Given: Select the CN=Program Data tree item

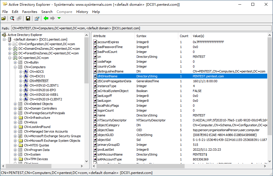Looking at the screenshot, I should pos(37,150).
